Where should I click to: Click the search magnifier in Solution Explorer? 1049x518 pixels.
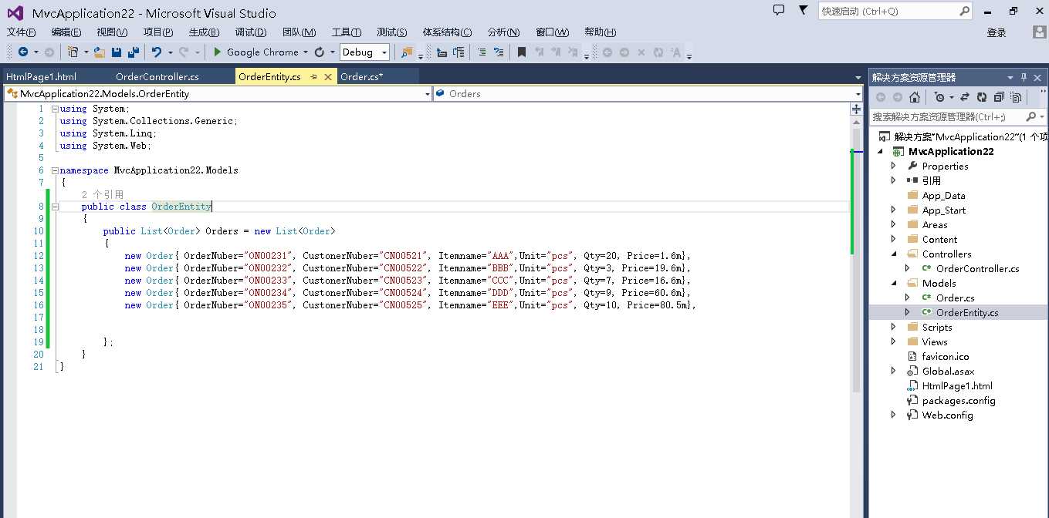pos(1031,116)
